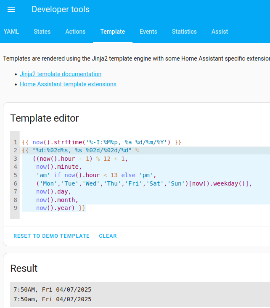This screenshot has width=270, height=308.
Task: Click Reset to Demo Template button
Action: click(51, 236)
